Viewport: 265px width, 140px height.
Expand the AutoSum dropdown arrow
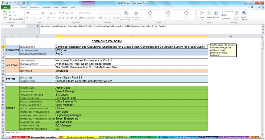(x=233, y=12)
